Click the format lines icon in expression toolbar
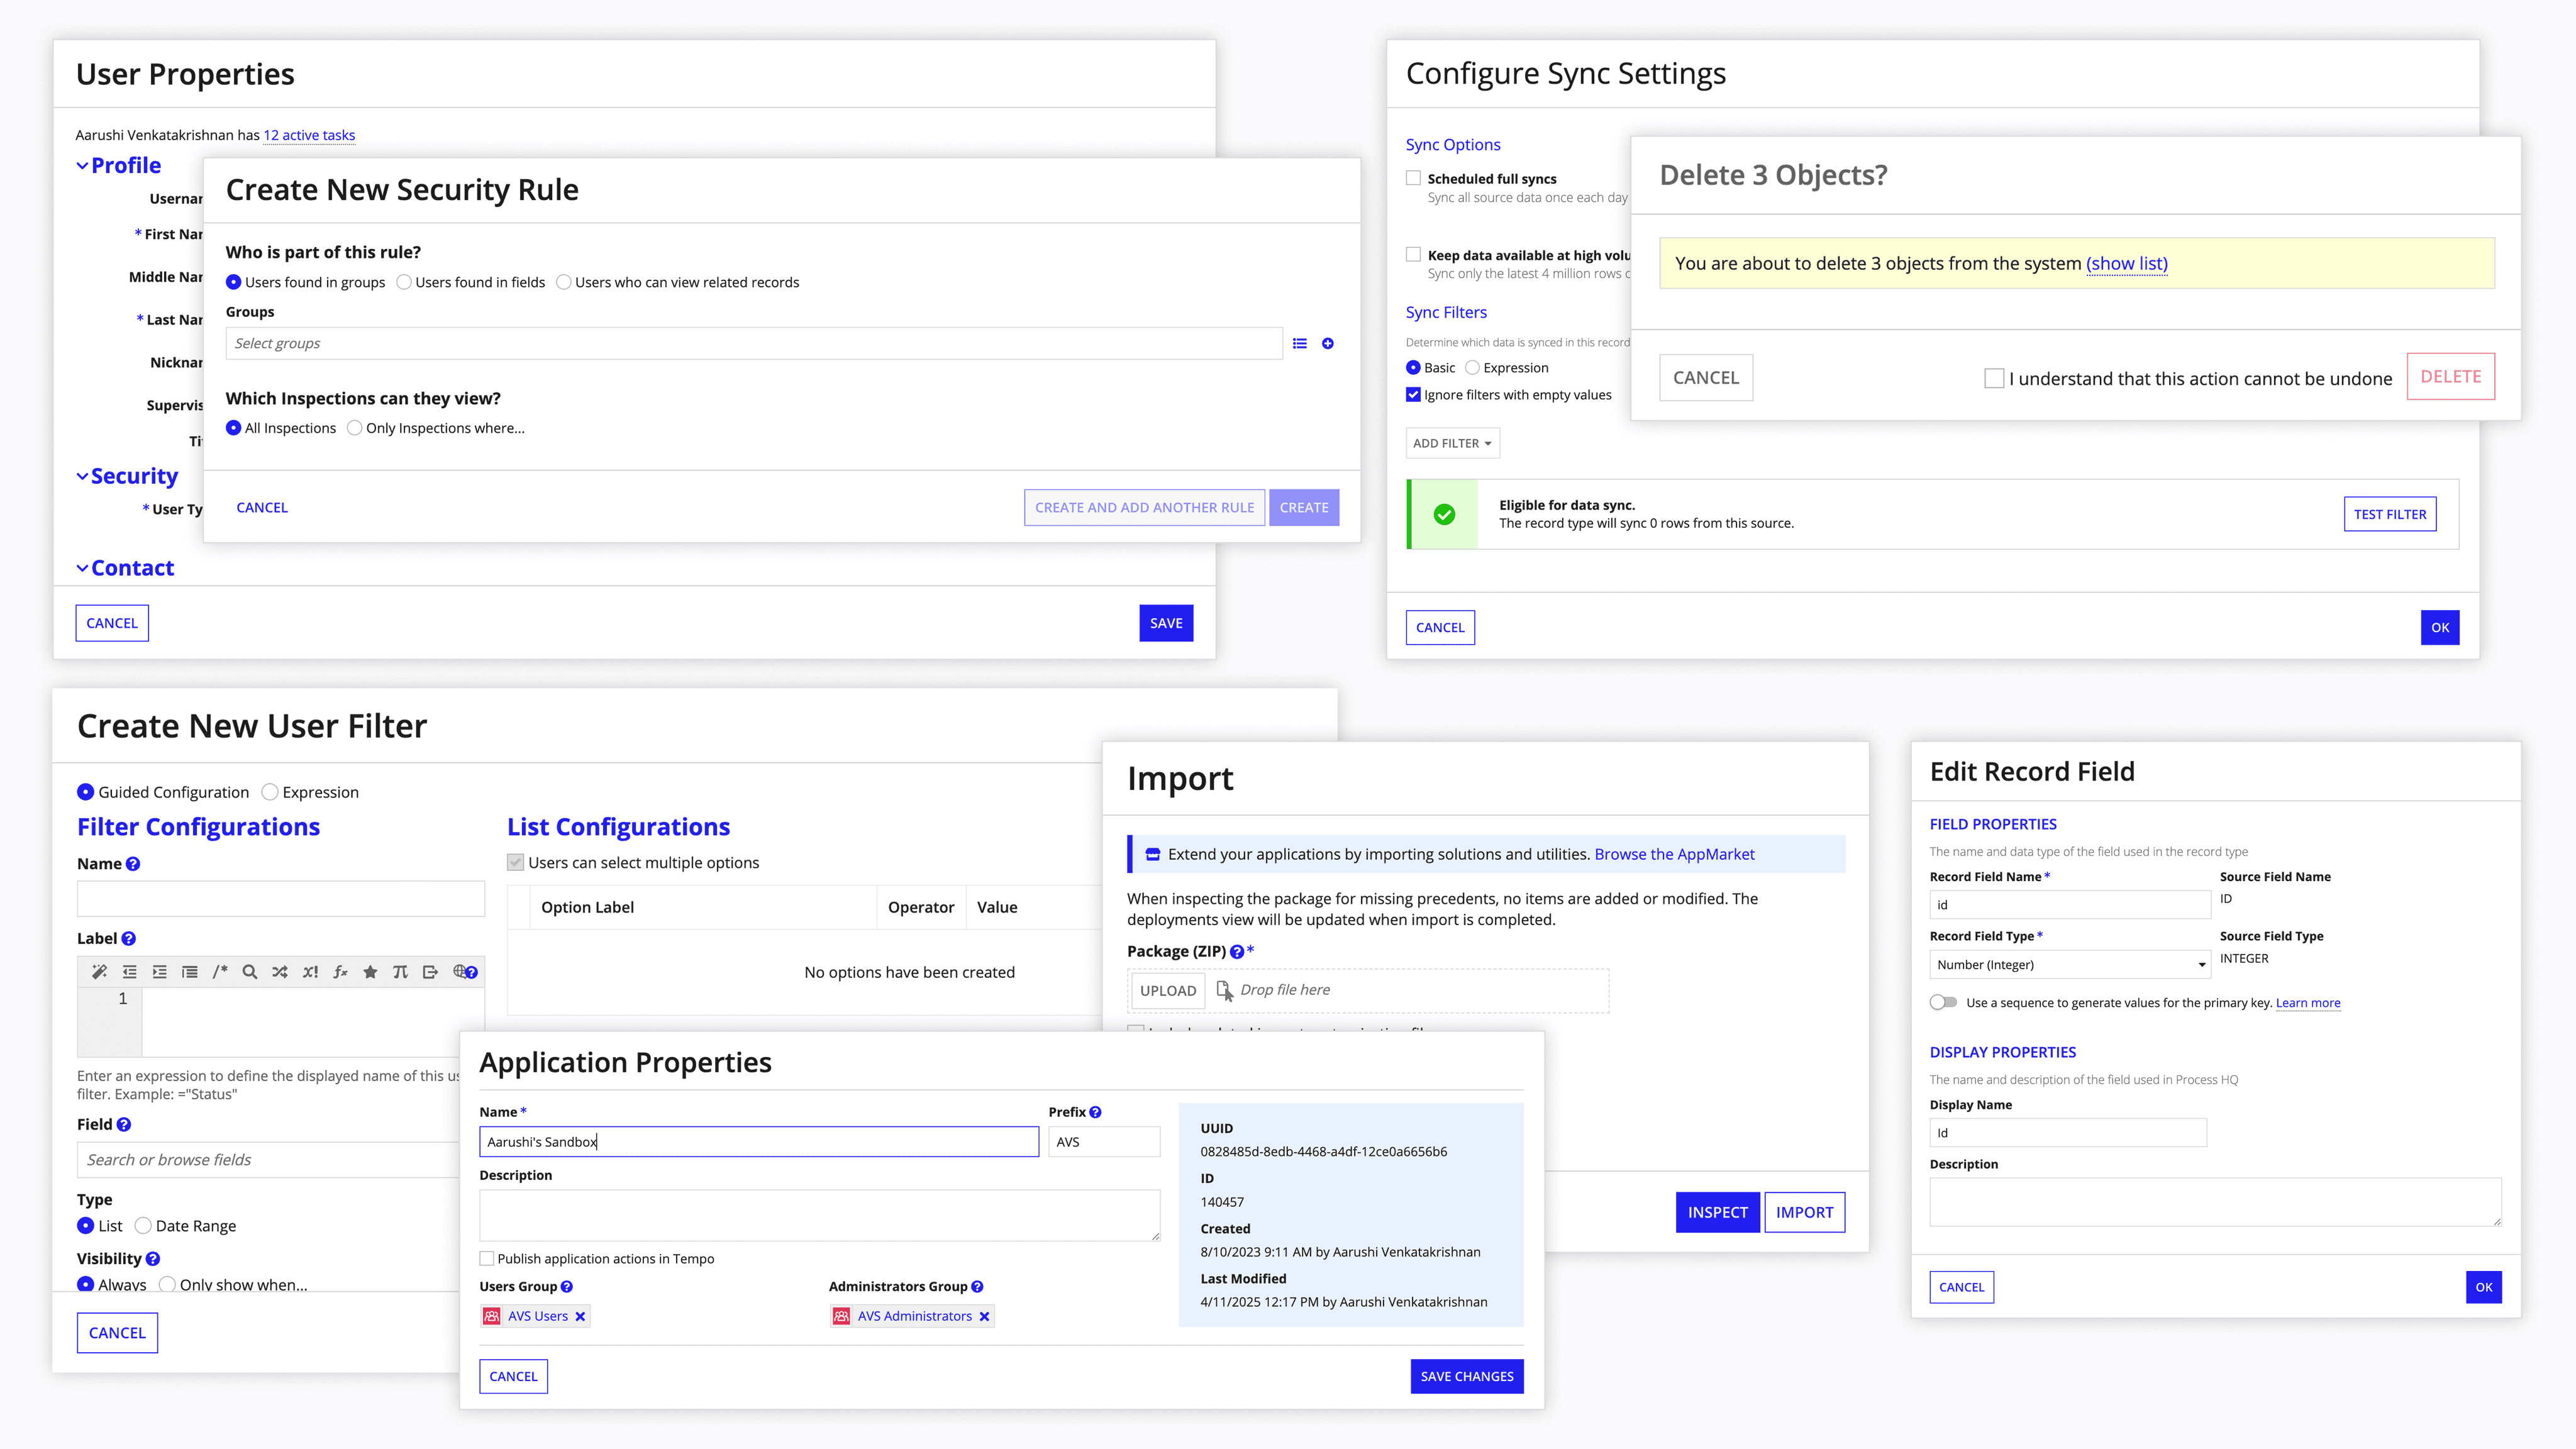 [189, 971]
